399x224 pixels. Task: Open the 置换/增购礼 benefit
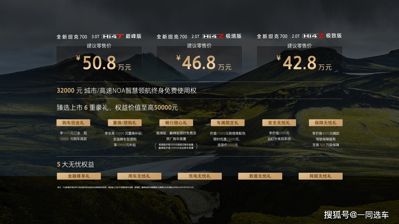(x=125, y=123)
